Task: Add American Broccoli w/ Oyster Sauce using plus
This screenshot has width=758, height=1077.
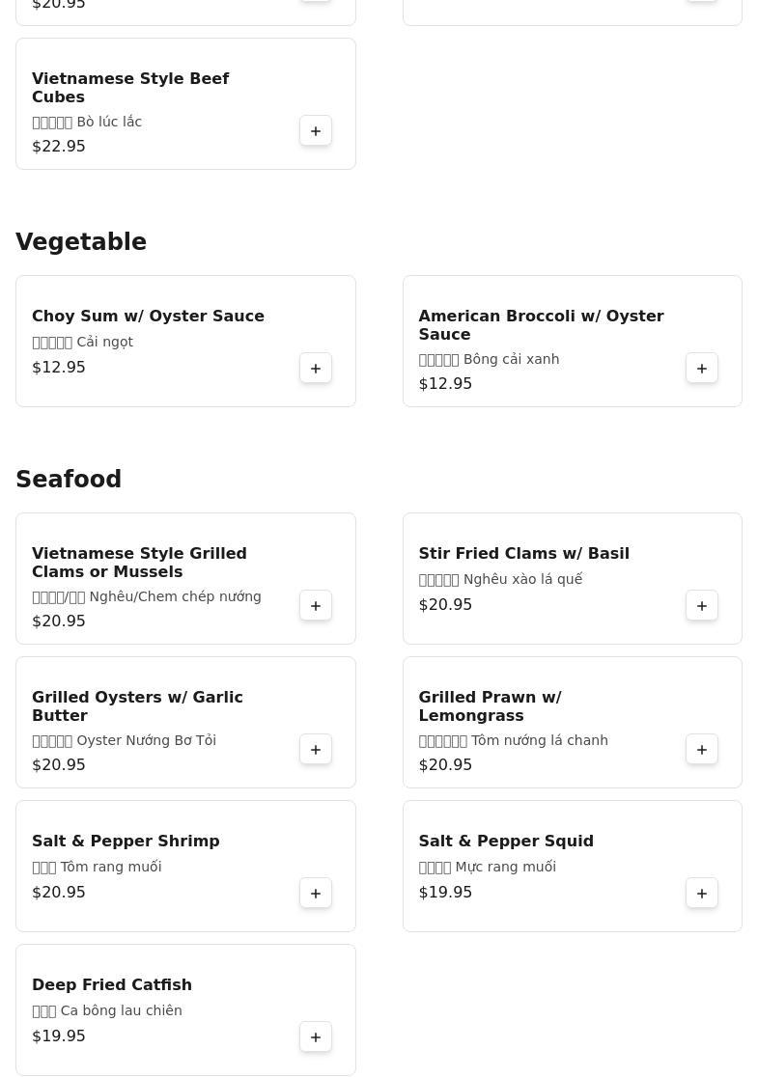Action: [702, 369]
